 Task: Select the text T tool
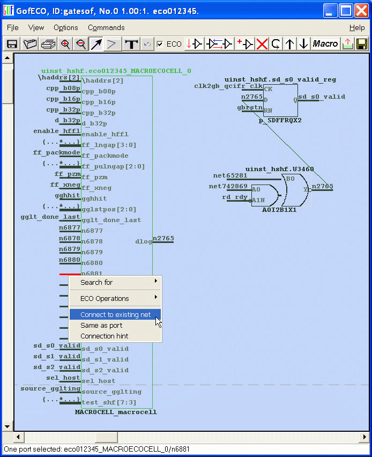pos(131,44)
